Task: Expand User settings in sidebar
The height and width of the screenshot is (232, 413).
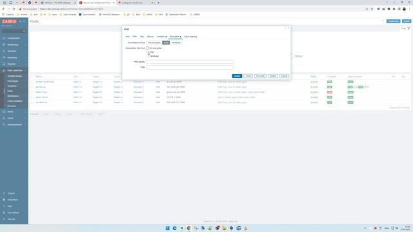Action: point(14,213)
